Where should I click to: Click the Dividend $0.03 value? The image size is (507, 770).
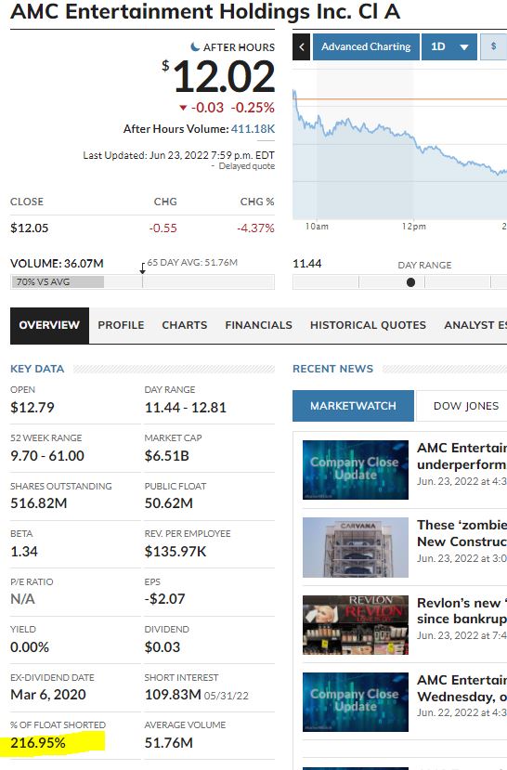click(162, 647)
